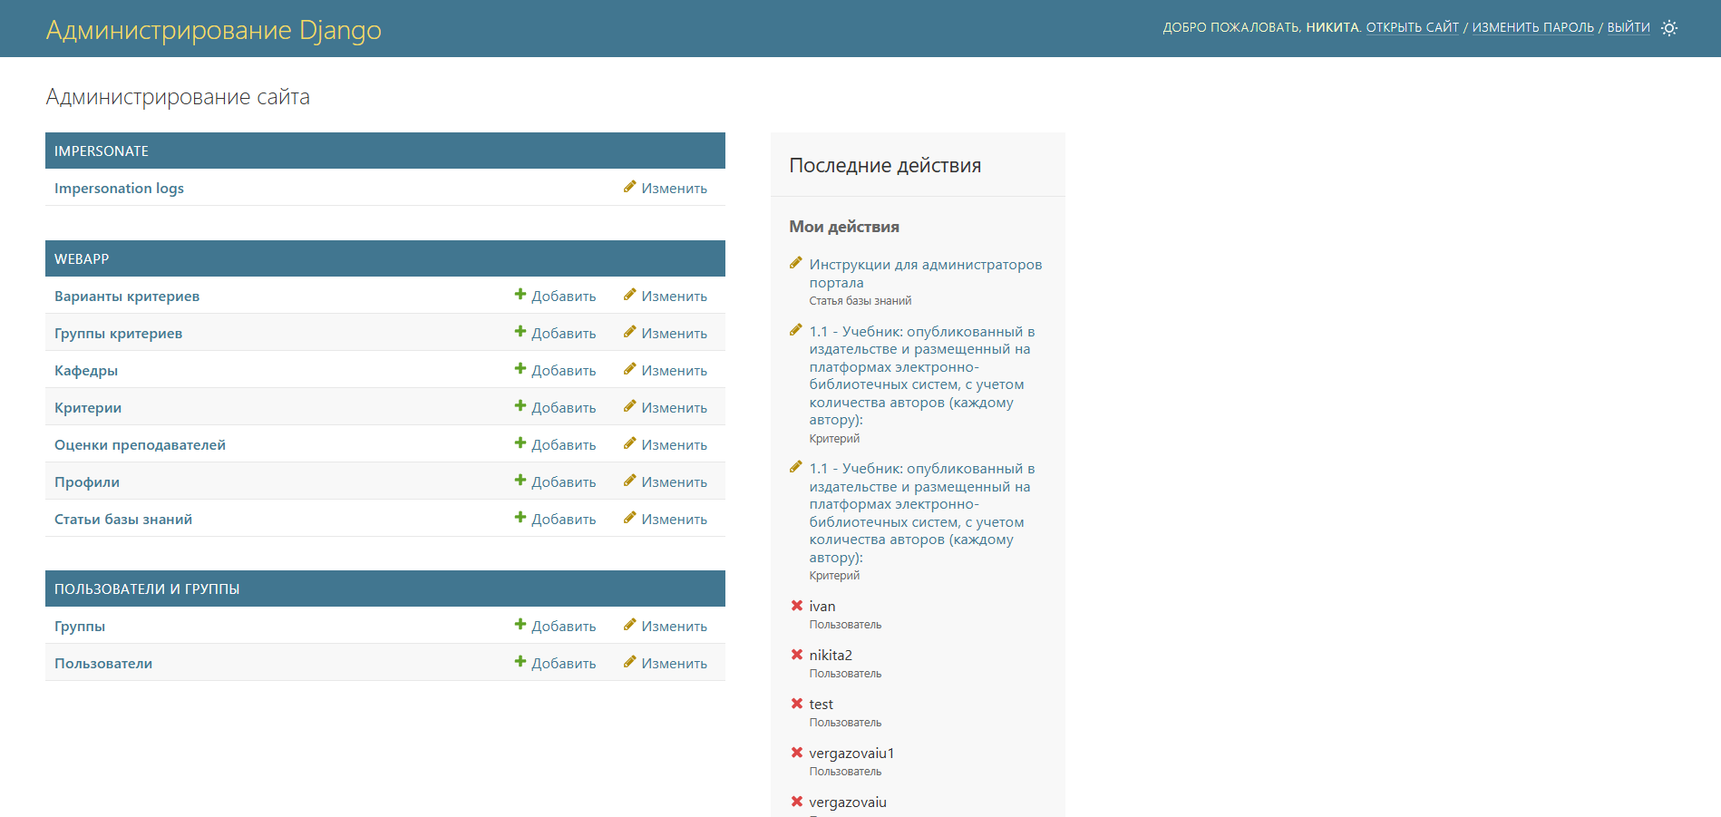Open Оценки преподавателей model

click(x=140, y=444)
